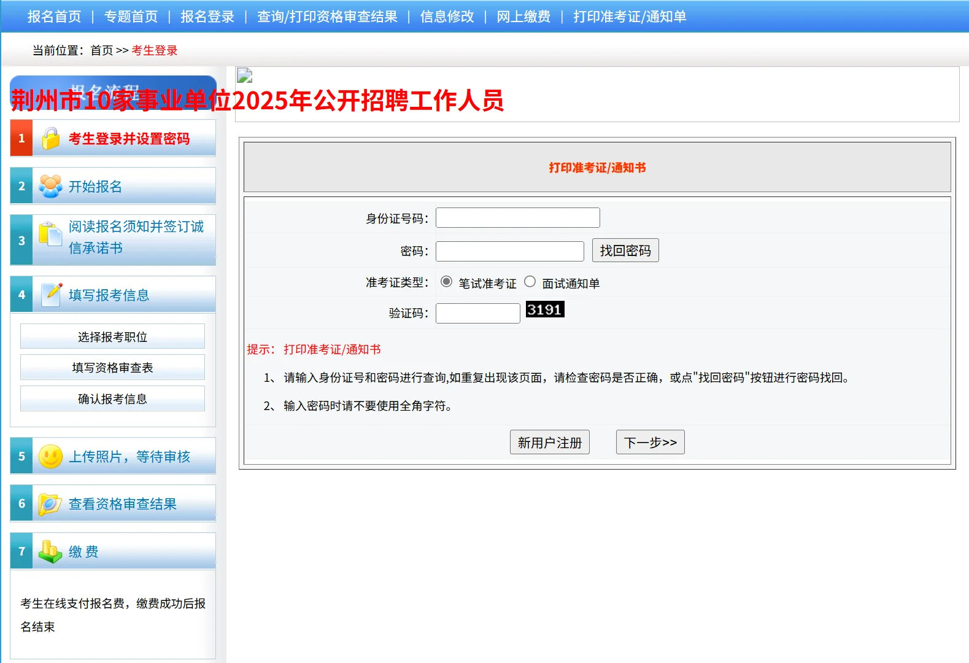Click step 6 查看资格审查结果 label

pos(123,504)
